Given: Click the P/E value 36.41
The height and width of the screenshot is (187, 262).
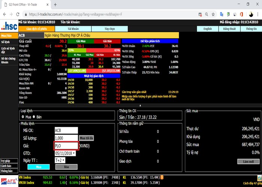Looking at the screenshot, I should click(x=175, y=46).
